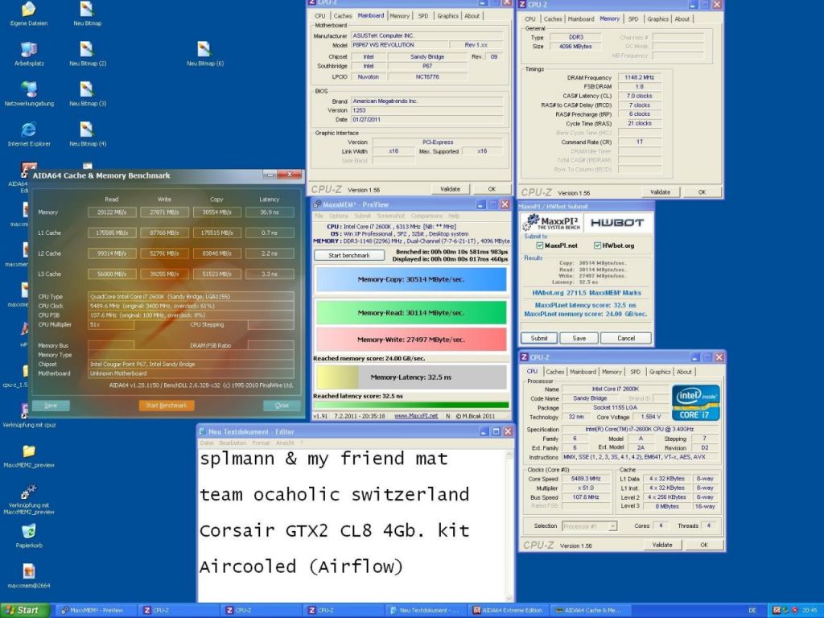Select About tab in Mainboard CPU-Z window
Viewport: 824px width, 618px height.
click(x=472, y=16)
